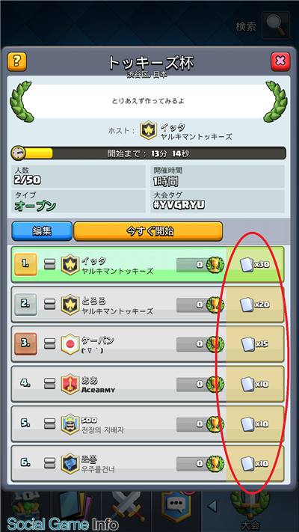Image resolution: width=299 pixels, height=532 pixels.
Task: Tap the Japan flag badge of ケーパン
Action: coord(70,344)
